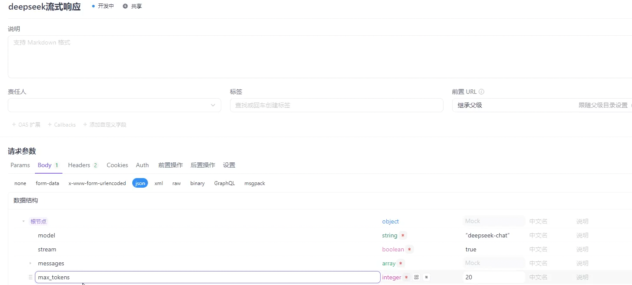Click the 说明 Markdown description text area
Viewport: 632px width, 285px height.
click(320, 57)
